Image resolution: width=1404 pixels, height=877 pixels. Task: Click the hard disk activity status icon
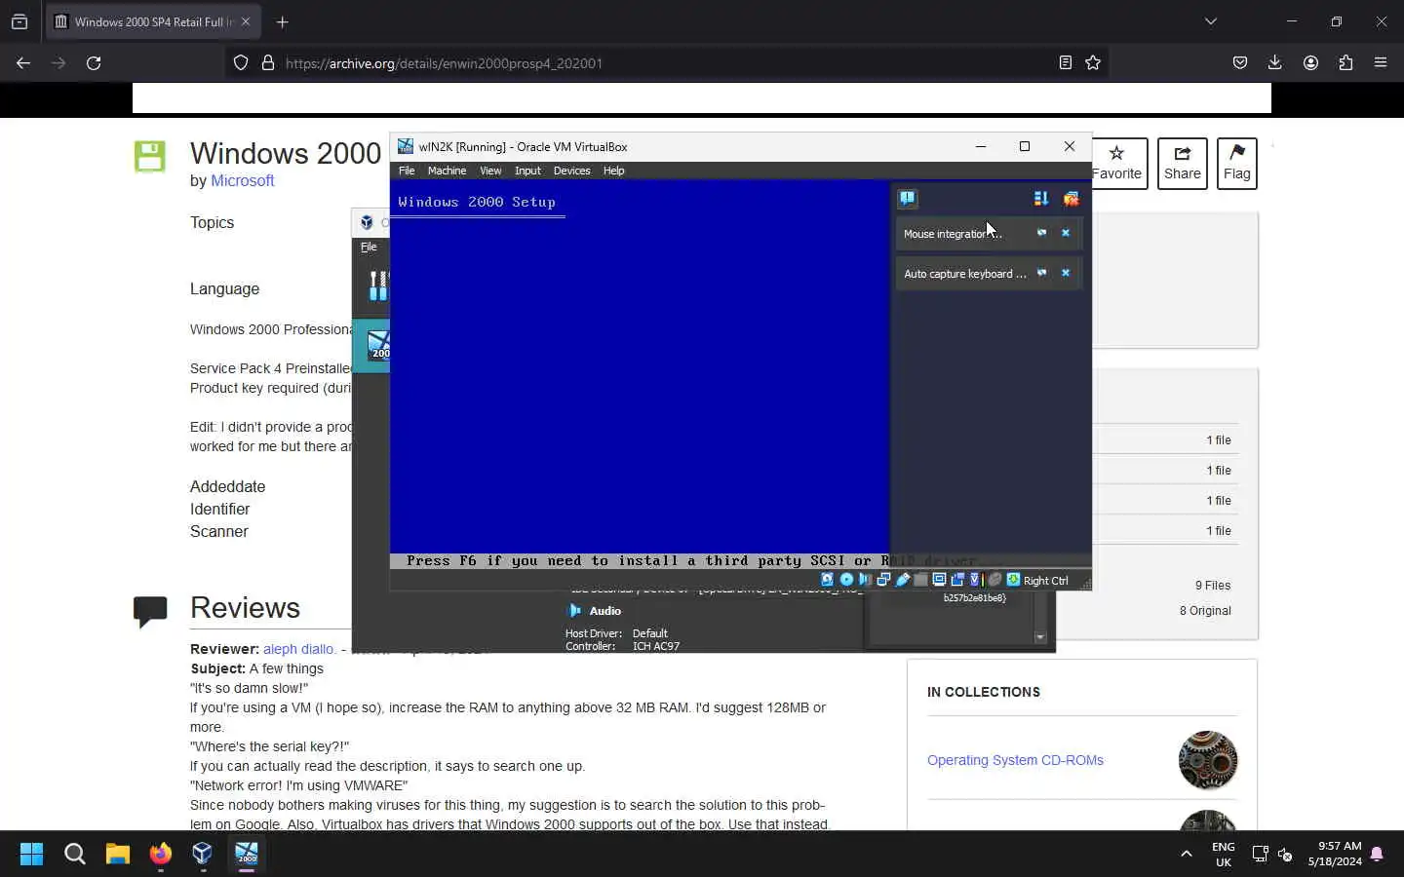pos(827,580)
